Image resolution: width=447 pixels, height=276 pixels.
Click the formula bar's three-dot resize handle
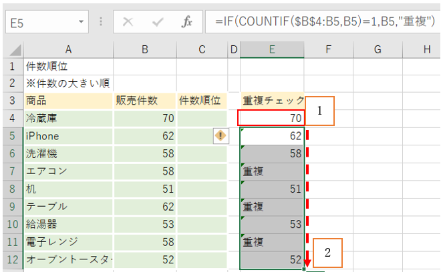pyautogui.click(x=101, y=22)
